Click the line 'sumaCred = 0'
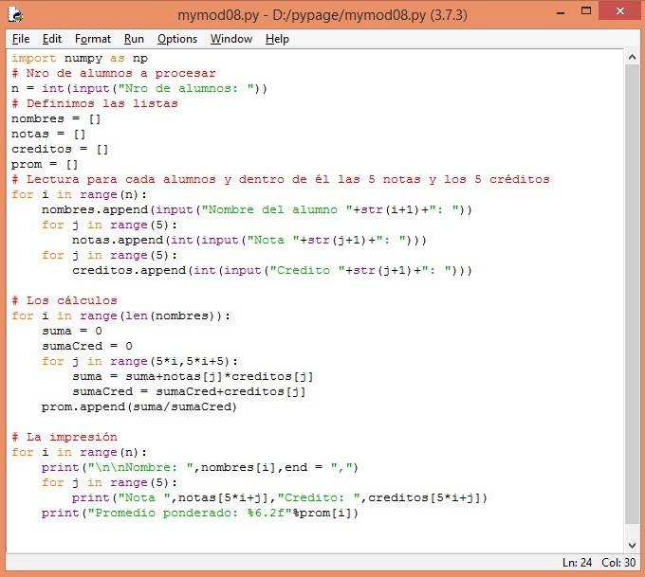Viewport: 645px width, 577px height. pyautogui.click(x=87, y=347)
